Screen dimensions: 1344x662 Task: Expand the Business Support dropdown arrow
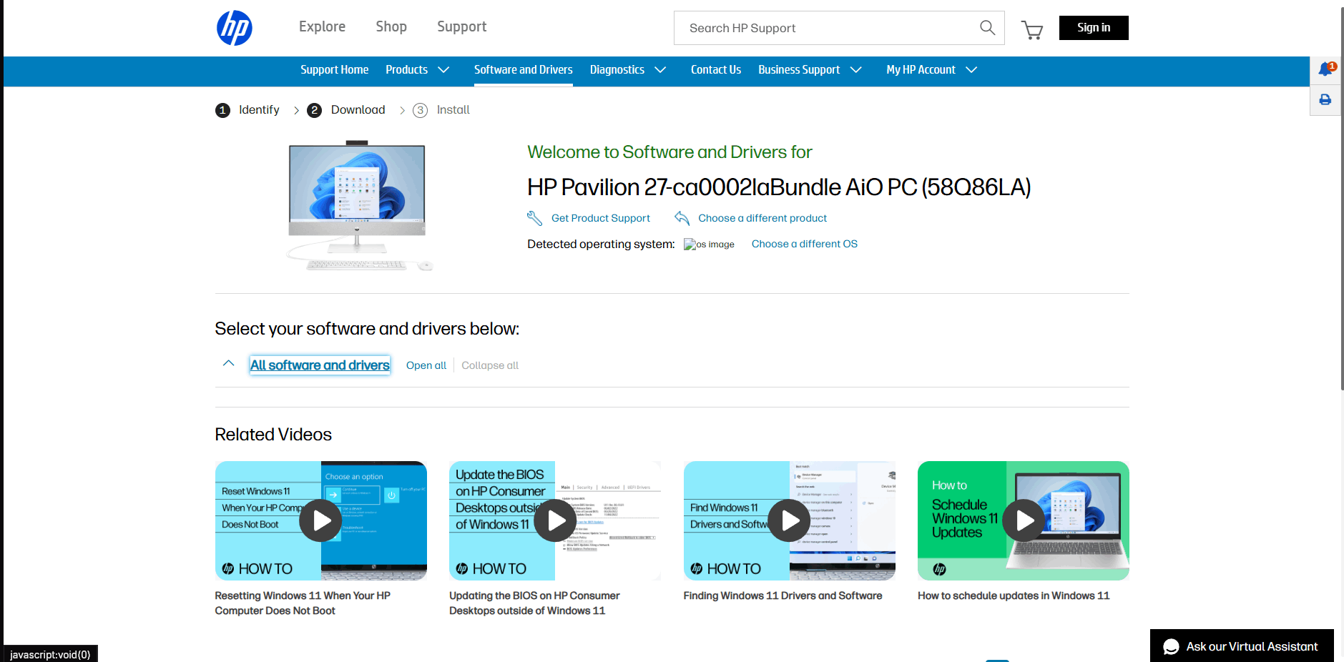[855, 70]
